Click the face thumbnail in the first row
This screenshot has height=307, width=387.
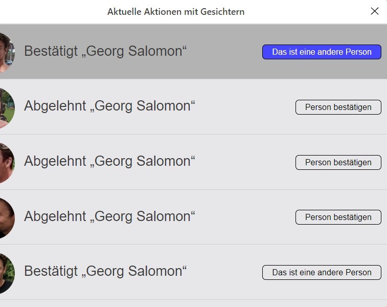click(x=7, y=52)
